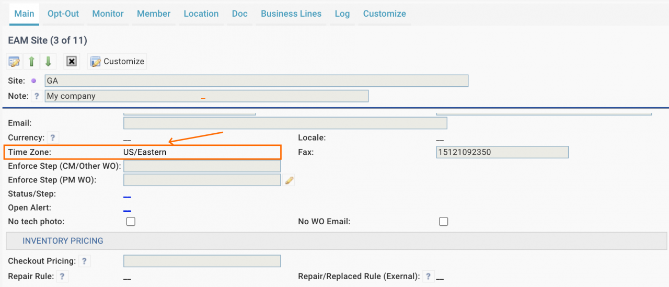Go to previous record with up arrow
The width and height of the screenshot is (669, 287).
click(31, 62)
